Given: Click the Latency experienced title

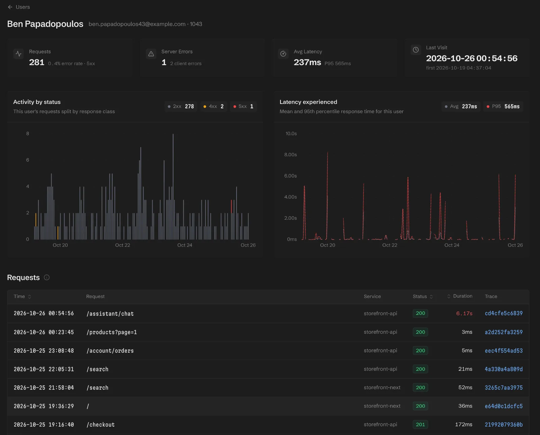Looking at the screenshot, I should (x=308, y=102).
